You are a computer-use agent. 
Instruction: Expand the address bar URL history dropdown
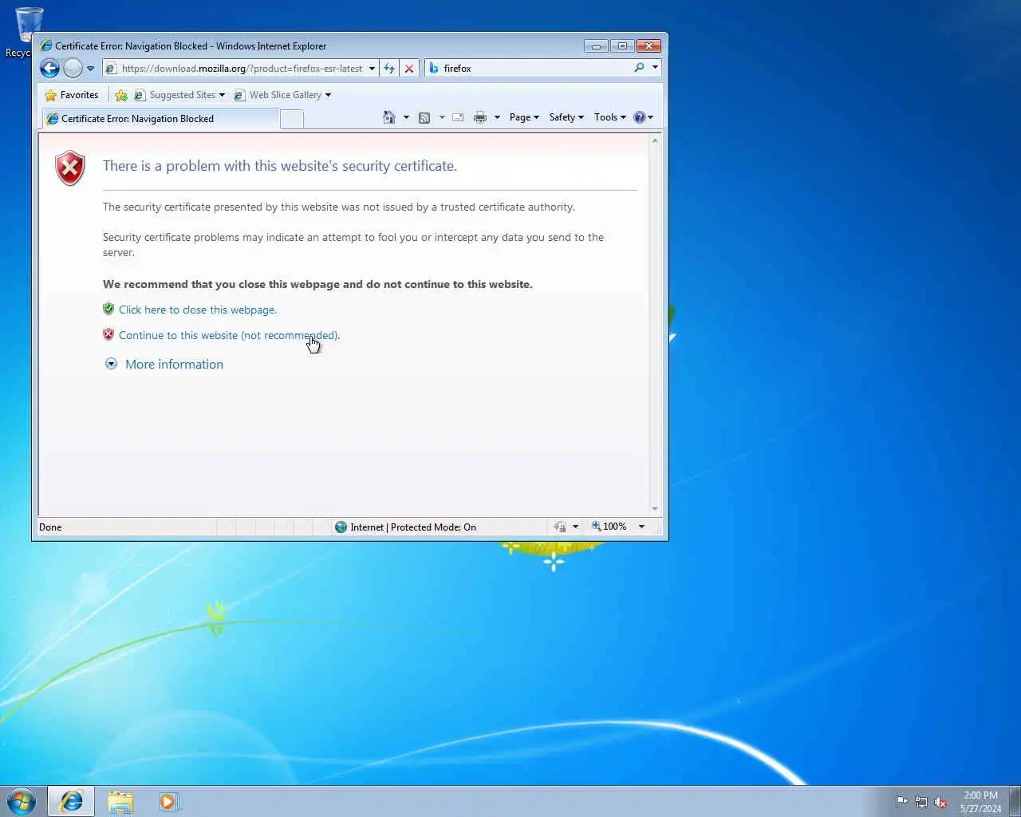tap(372, 69)
